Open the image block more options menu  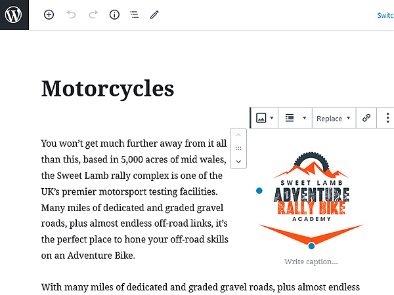[387, 118]
